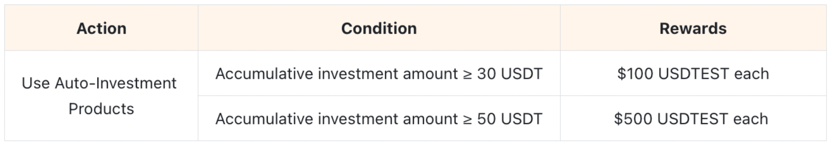Click the 50 USDT threshold value
831x146 pixels.
click(509, 119)
